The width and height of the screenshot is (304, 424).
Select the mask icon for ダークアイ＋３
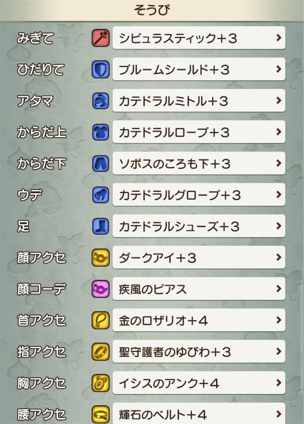100,257
